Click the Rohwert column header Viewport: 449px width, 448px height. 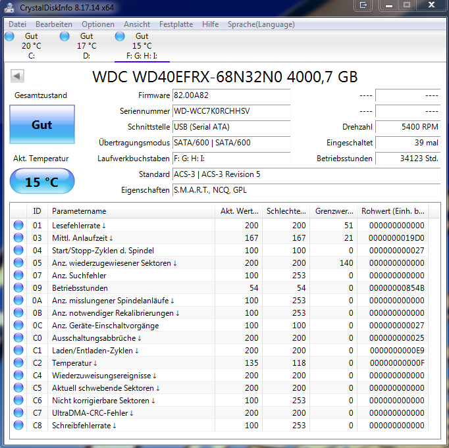click(x=393, y=211)
